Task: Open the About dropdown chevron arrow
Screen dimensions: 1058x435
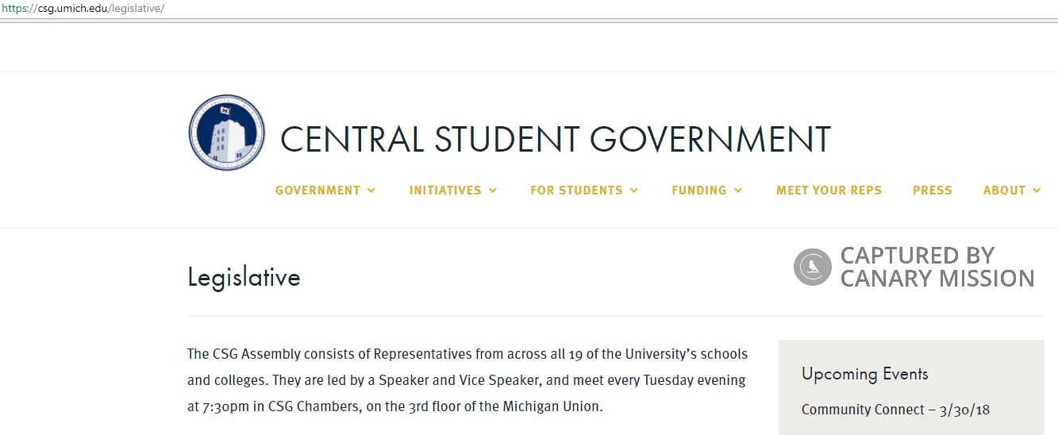Action: click(1037, 191)
